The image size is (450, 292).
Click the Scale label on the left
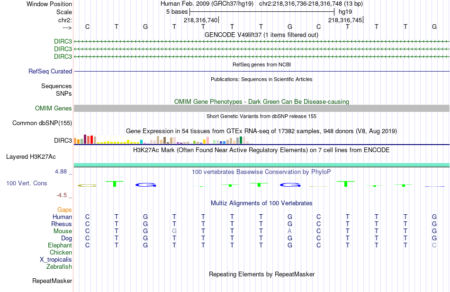64,12
